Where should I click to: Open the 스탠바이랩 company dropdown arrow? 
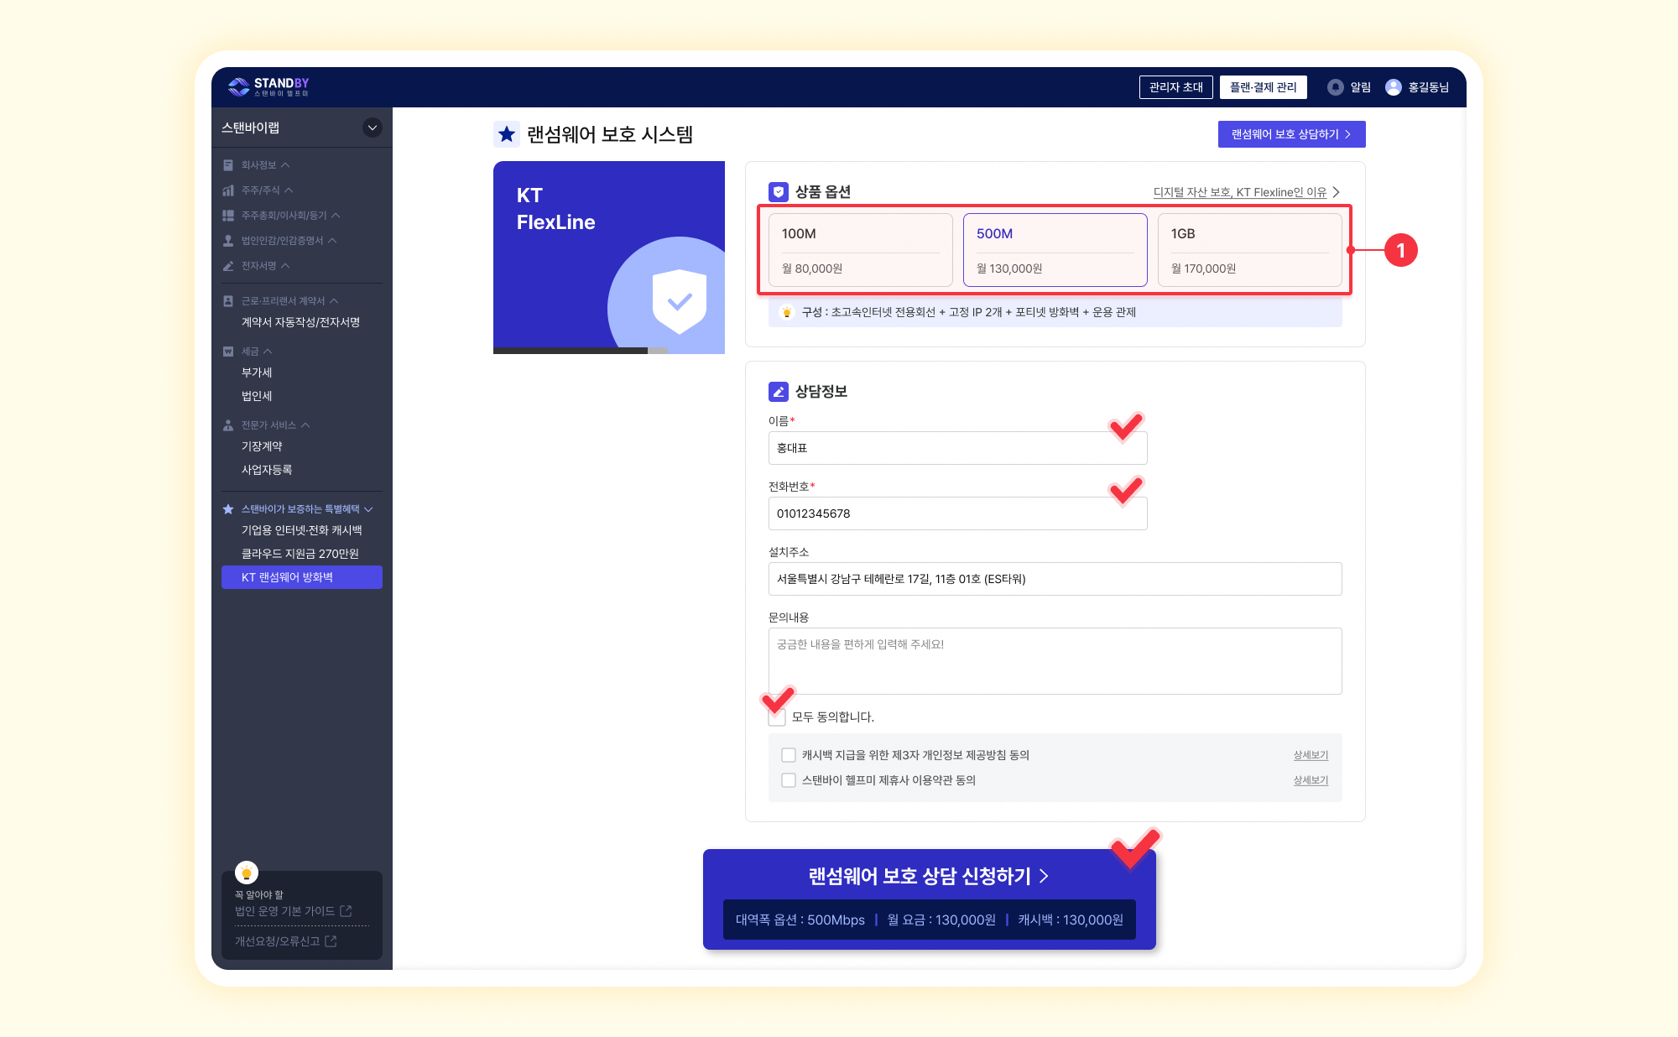(372, 128)
